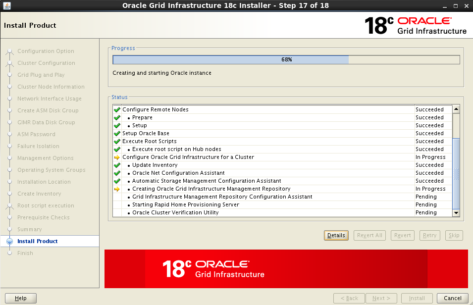The image size is (473, 305).
Task: Click checkmark beside Execute root script on Hub nodes
Action: 117,150
